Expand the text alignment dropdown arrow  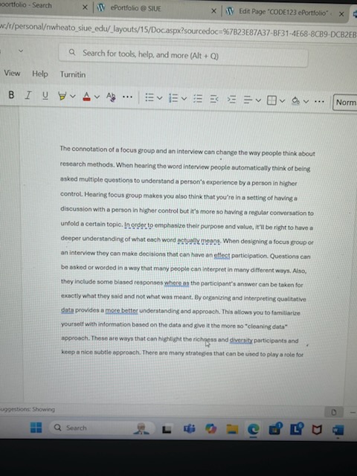coord(258,100)
